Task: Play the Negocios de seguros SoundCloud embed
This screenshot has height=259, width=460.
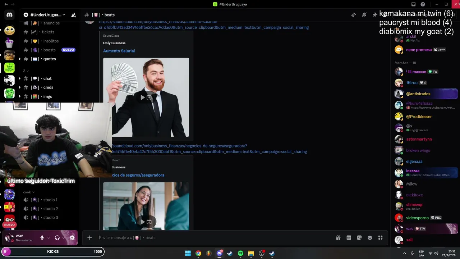Action: coord(143,222)
